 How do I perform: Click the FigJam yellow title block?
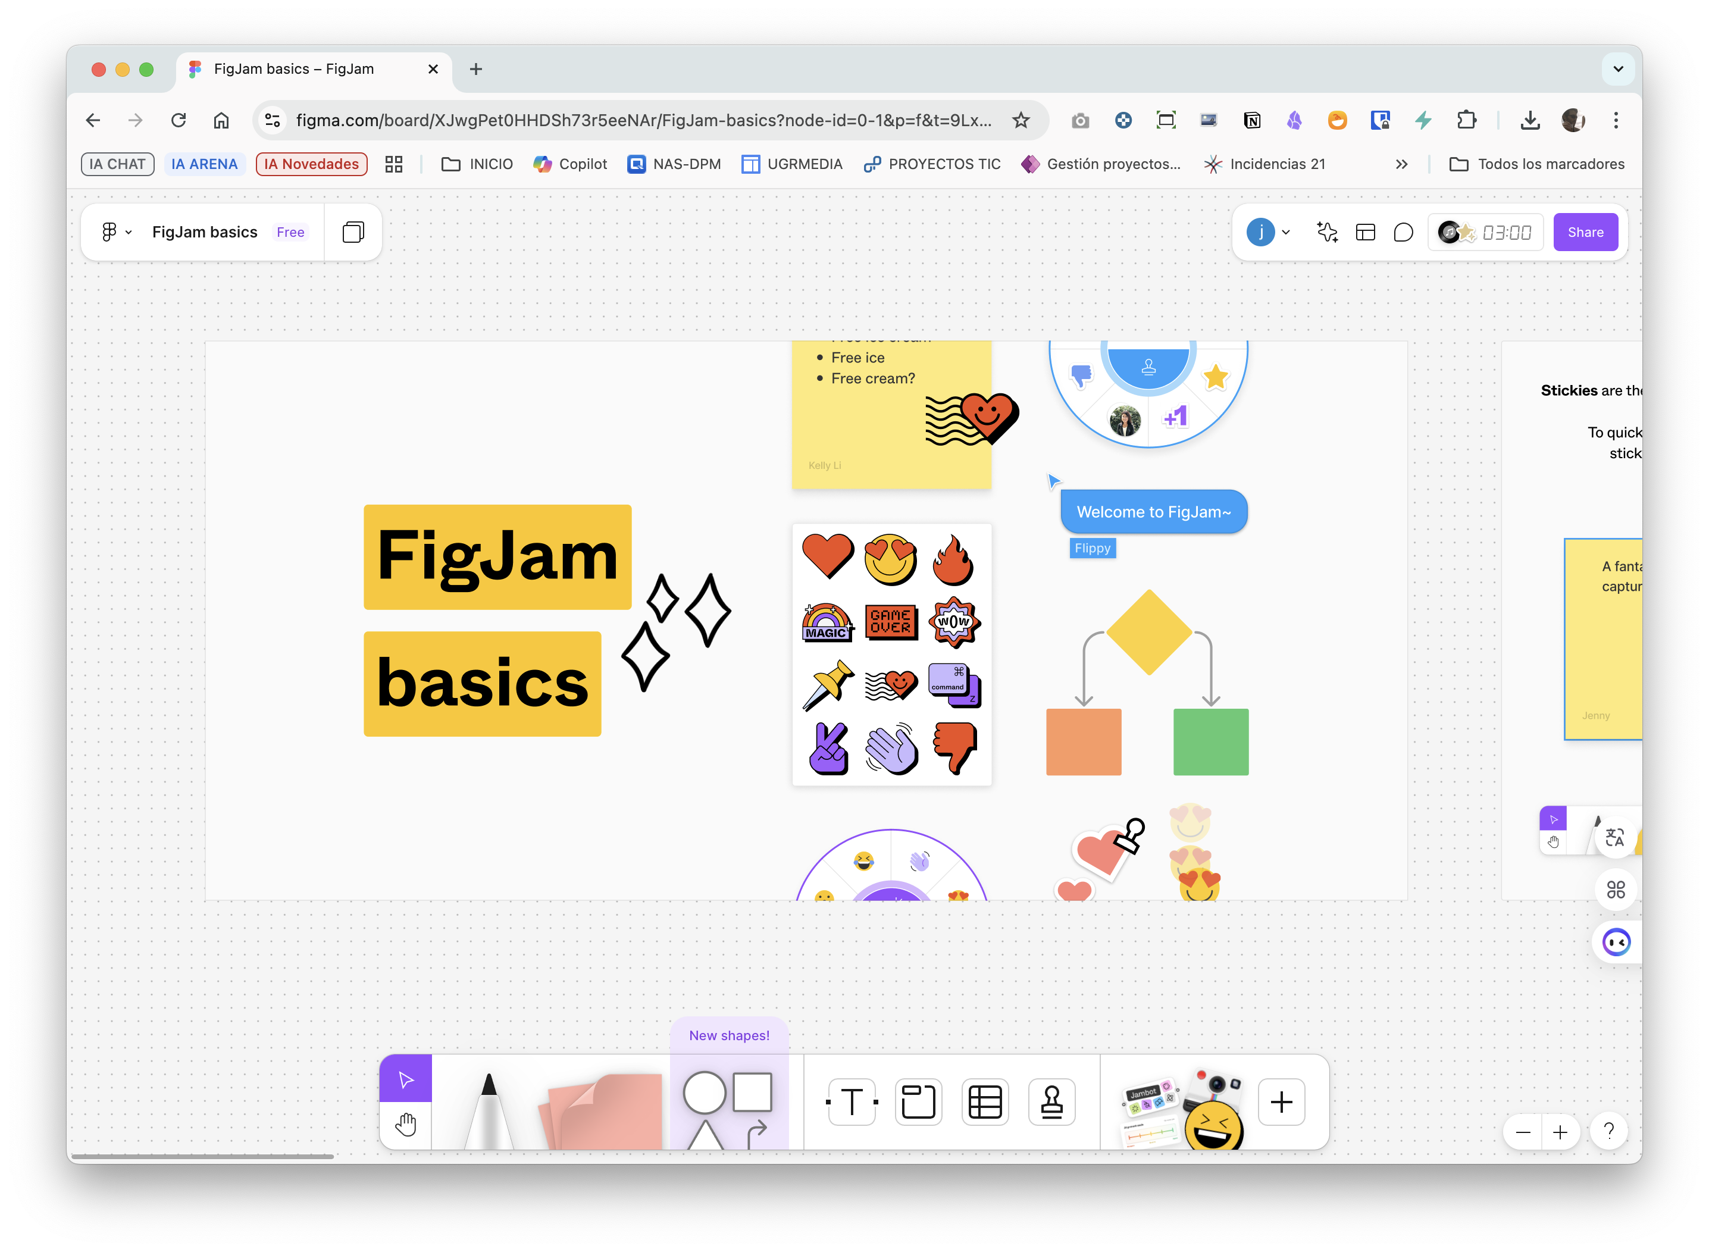click(497, 557)
